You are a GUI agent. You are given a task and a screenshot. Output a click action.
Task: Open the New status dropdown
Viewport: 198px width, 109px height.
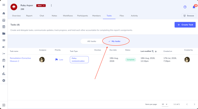pos(41,6)
